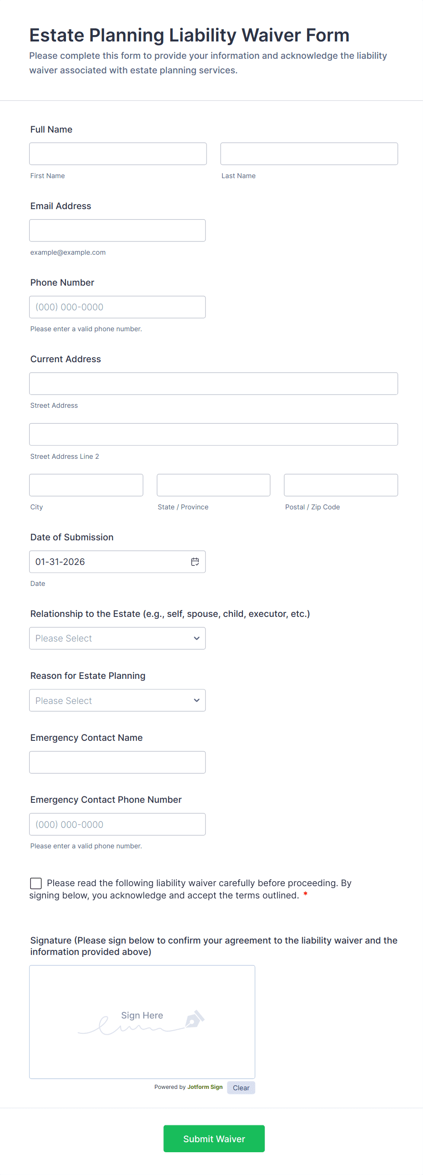This screenshot has height=1175, width=423.
Task: Focus the Postal / Zip Code field
Action: click(x=341, y=485)
